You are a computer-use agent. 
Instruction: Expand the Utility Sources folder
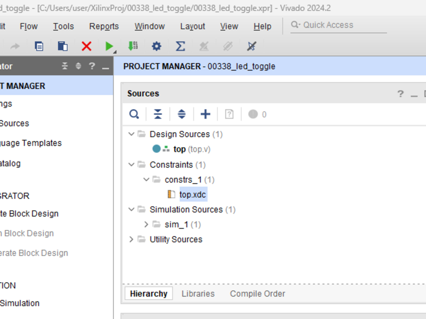tap(131, 239)
